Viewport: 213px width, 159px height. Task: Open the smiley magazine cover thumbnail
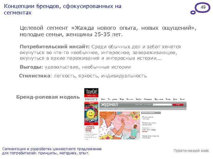click(x=91, y=113)
